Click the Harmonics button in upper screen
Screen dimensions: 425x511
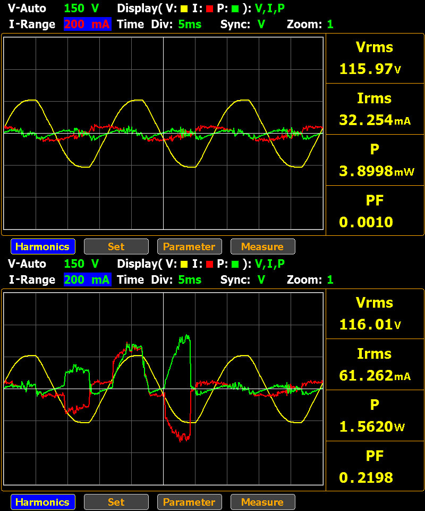click(x=43, y=246)
